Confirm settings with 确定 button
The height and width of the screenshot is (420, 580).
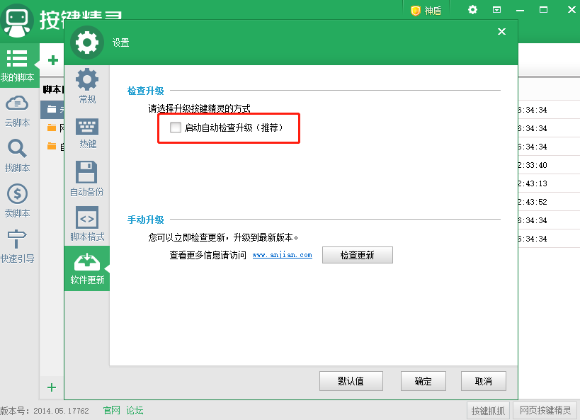pos(423,381)
